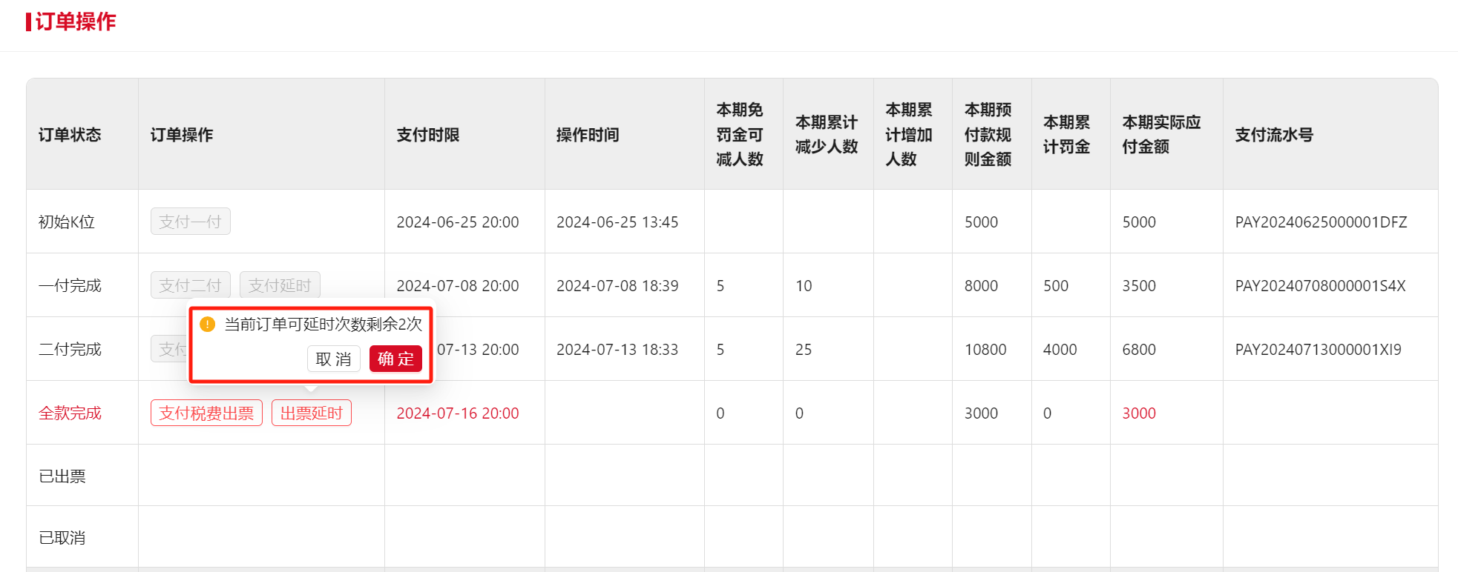Select serial number PAY20240713000001XI9
The height and width of the screenshot is (572, 1458).
coord(1318,350)
